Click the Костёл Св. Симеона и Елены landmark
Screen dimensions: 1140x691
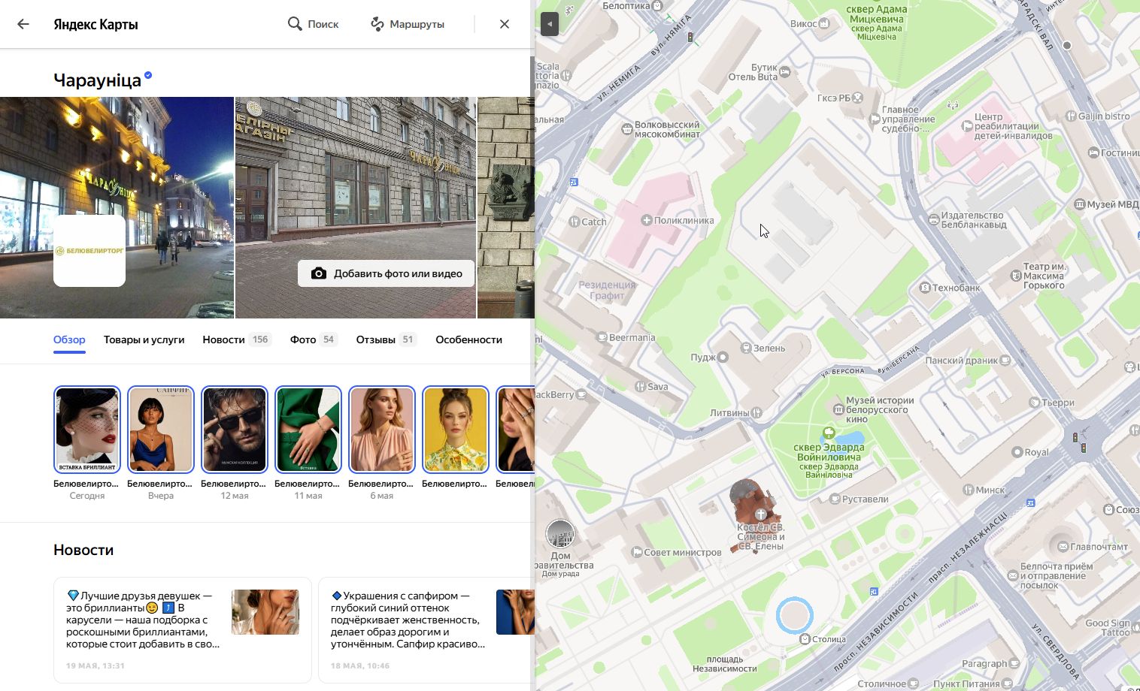(760, 515)
